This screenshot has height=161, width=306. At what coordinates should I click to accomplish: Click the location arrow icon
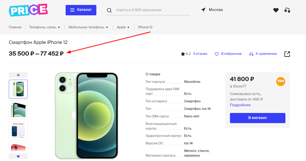(203, 10)
